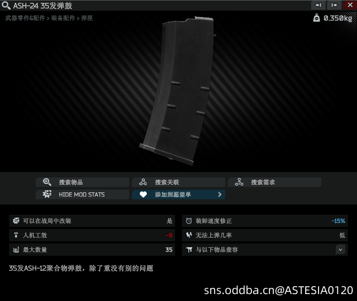Select 弹匣 breadcrumb item
The image size is (357, 301).
pyautogui.click(x=87, y=18)
